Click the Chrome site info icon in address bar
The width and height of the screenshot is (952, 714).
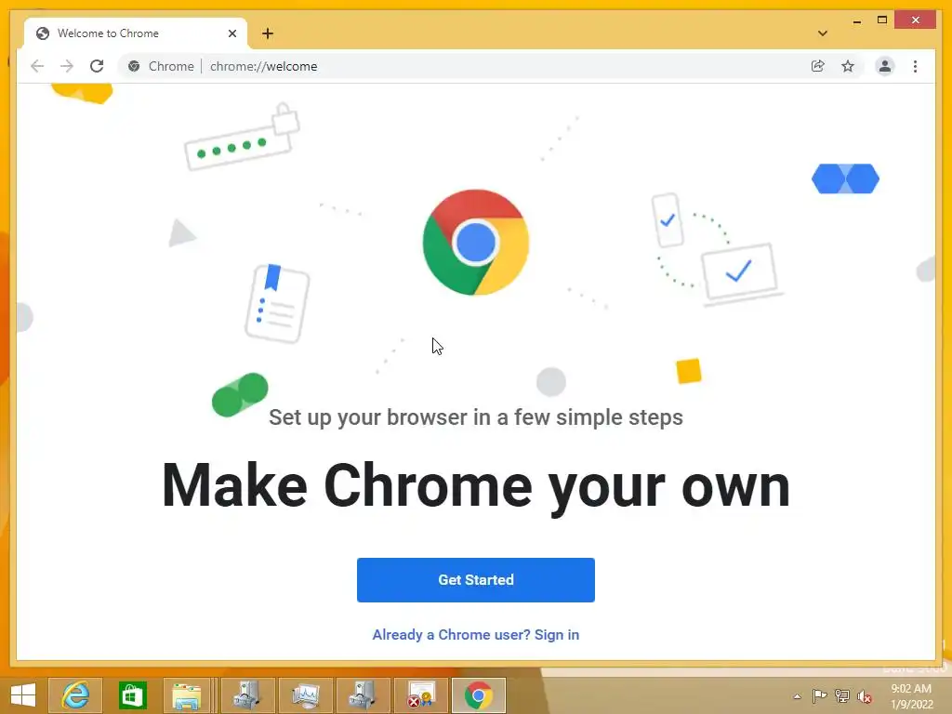pos(134,66)
